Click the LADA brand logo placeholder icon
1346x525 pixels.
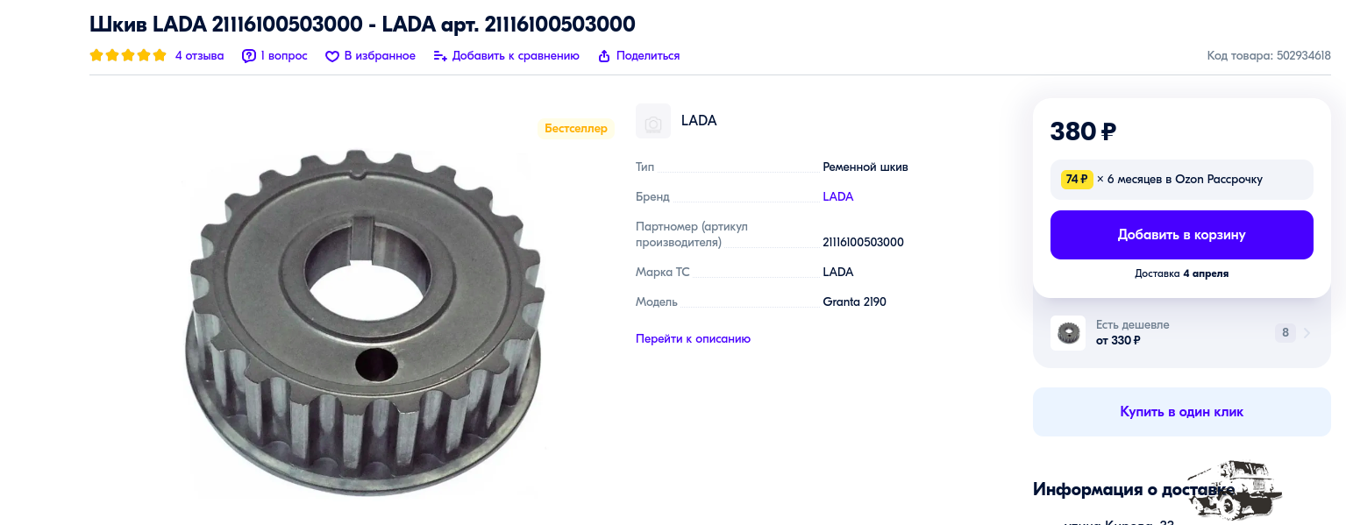(x=653, y=121)
